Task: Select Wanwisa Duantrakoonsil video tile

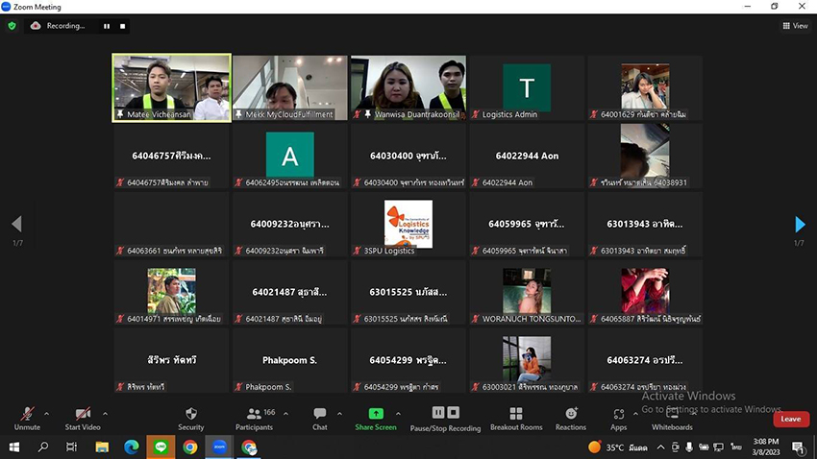Action: pyautogui.click(x=408, y=88)
